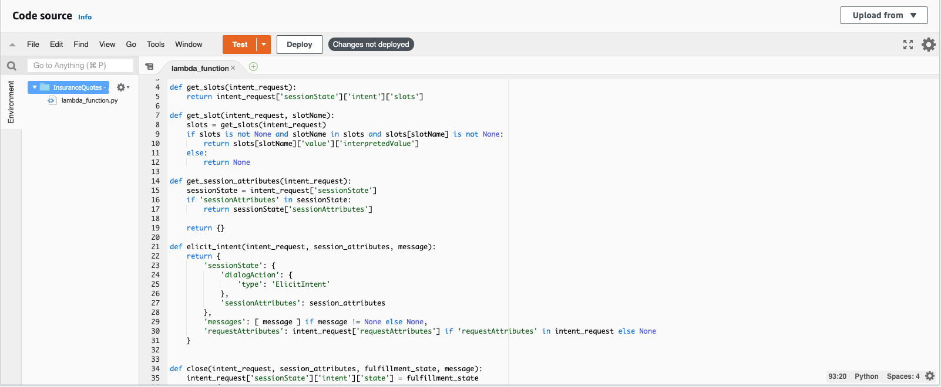Screen dimensions: 941x387
Task: Open the View menu
Action: pos(107,45)
